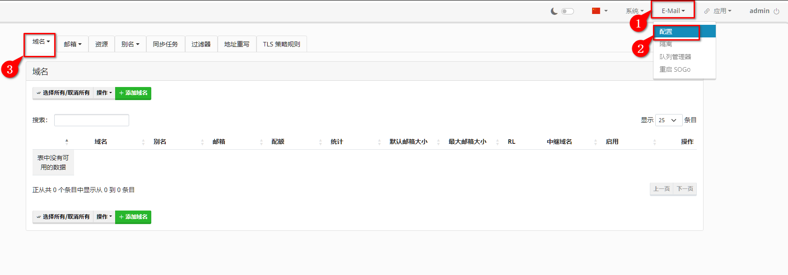The height and width of the screenshot is (275, 788).
Task: Switch to the 过滤器 tab
Action: coord(201,44)
